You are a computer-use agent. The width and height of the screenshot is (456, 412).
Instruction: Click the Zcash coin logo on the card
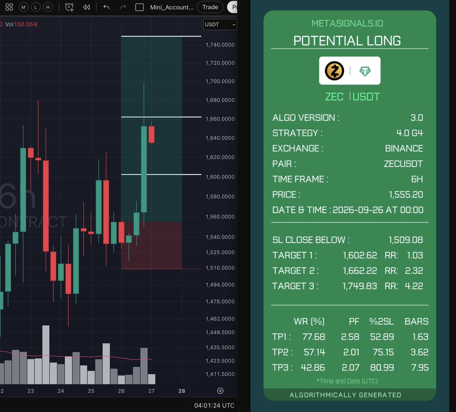coord(334,71)
